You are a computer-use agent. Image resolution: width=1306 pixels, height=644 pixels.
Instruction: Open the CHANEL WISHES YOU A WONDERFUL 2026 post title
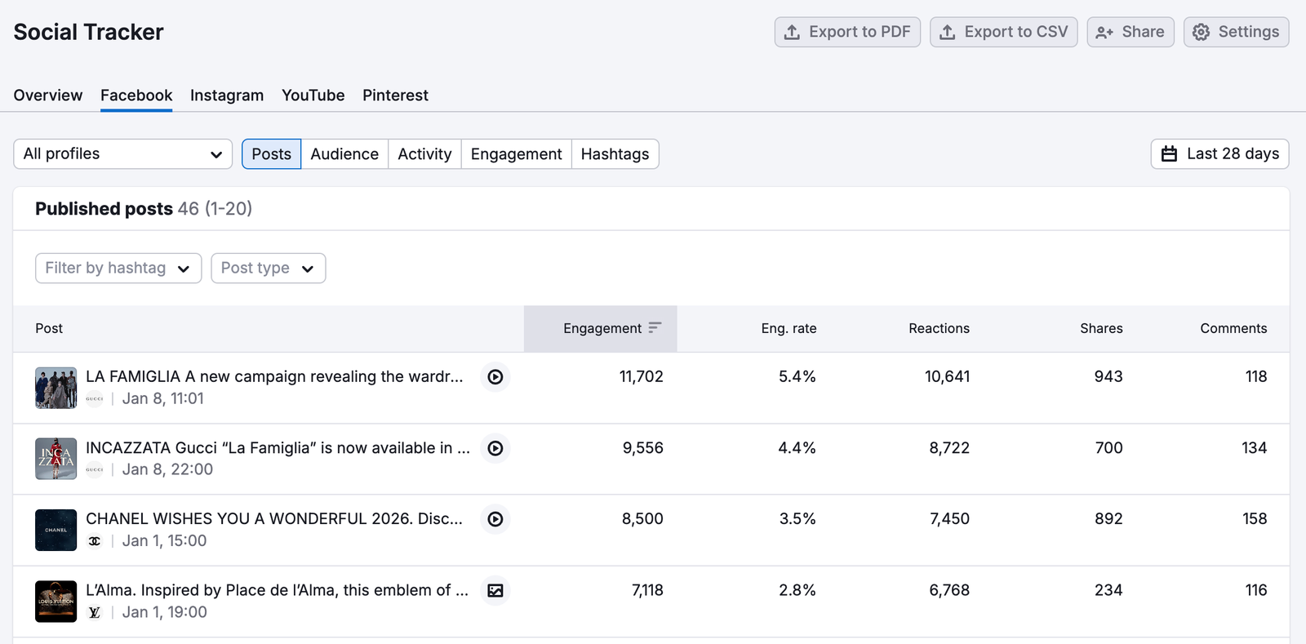coord(274,518)
